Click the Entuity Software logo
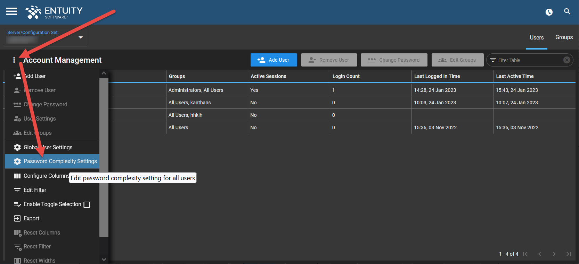This screenshot has width=579, height=264. click(54, 12)
